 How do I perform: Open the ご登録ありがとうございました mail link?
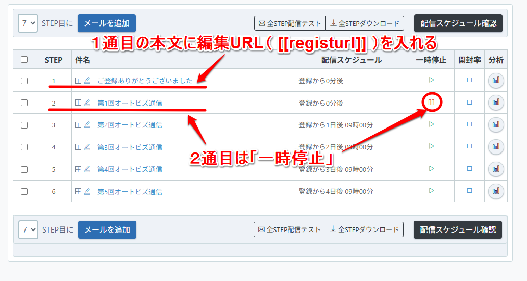(x=145, y=81)
